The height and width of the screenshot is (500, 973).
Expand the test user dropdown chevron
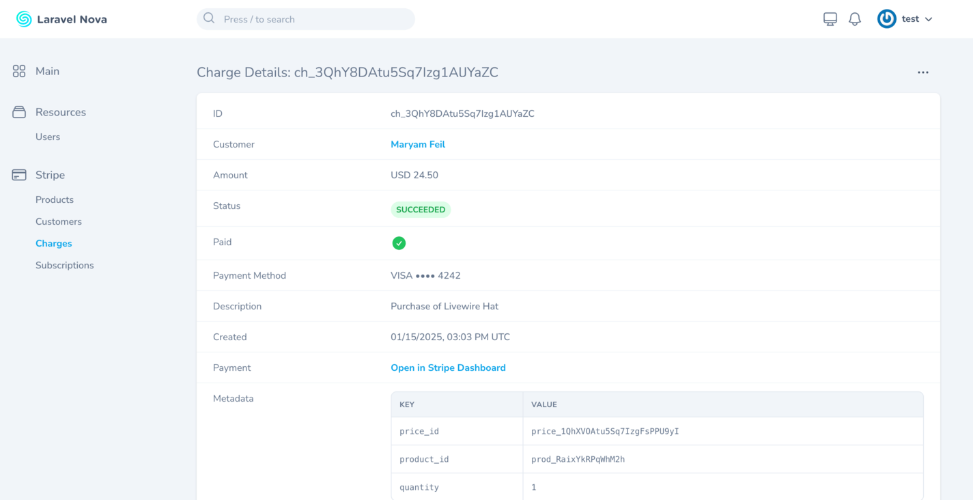(929, 20)
